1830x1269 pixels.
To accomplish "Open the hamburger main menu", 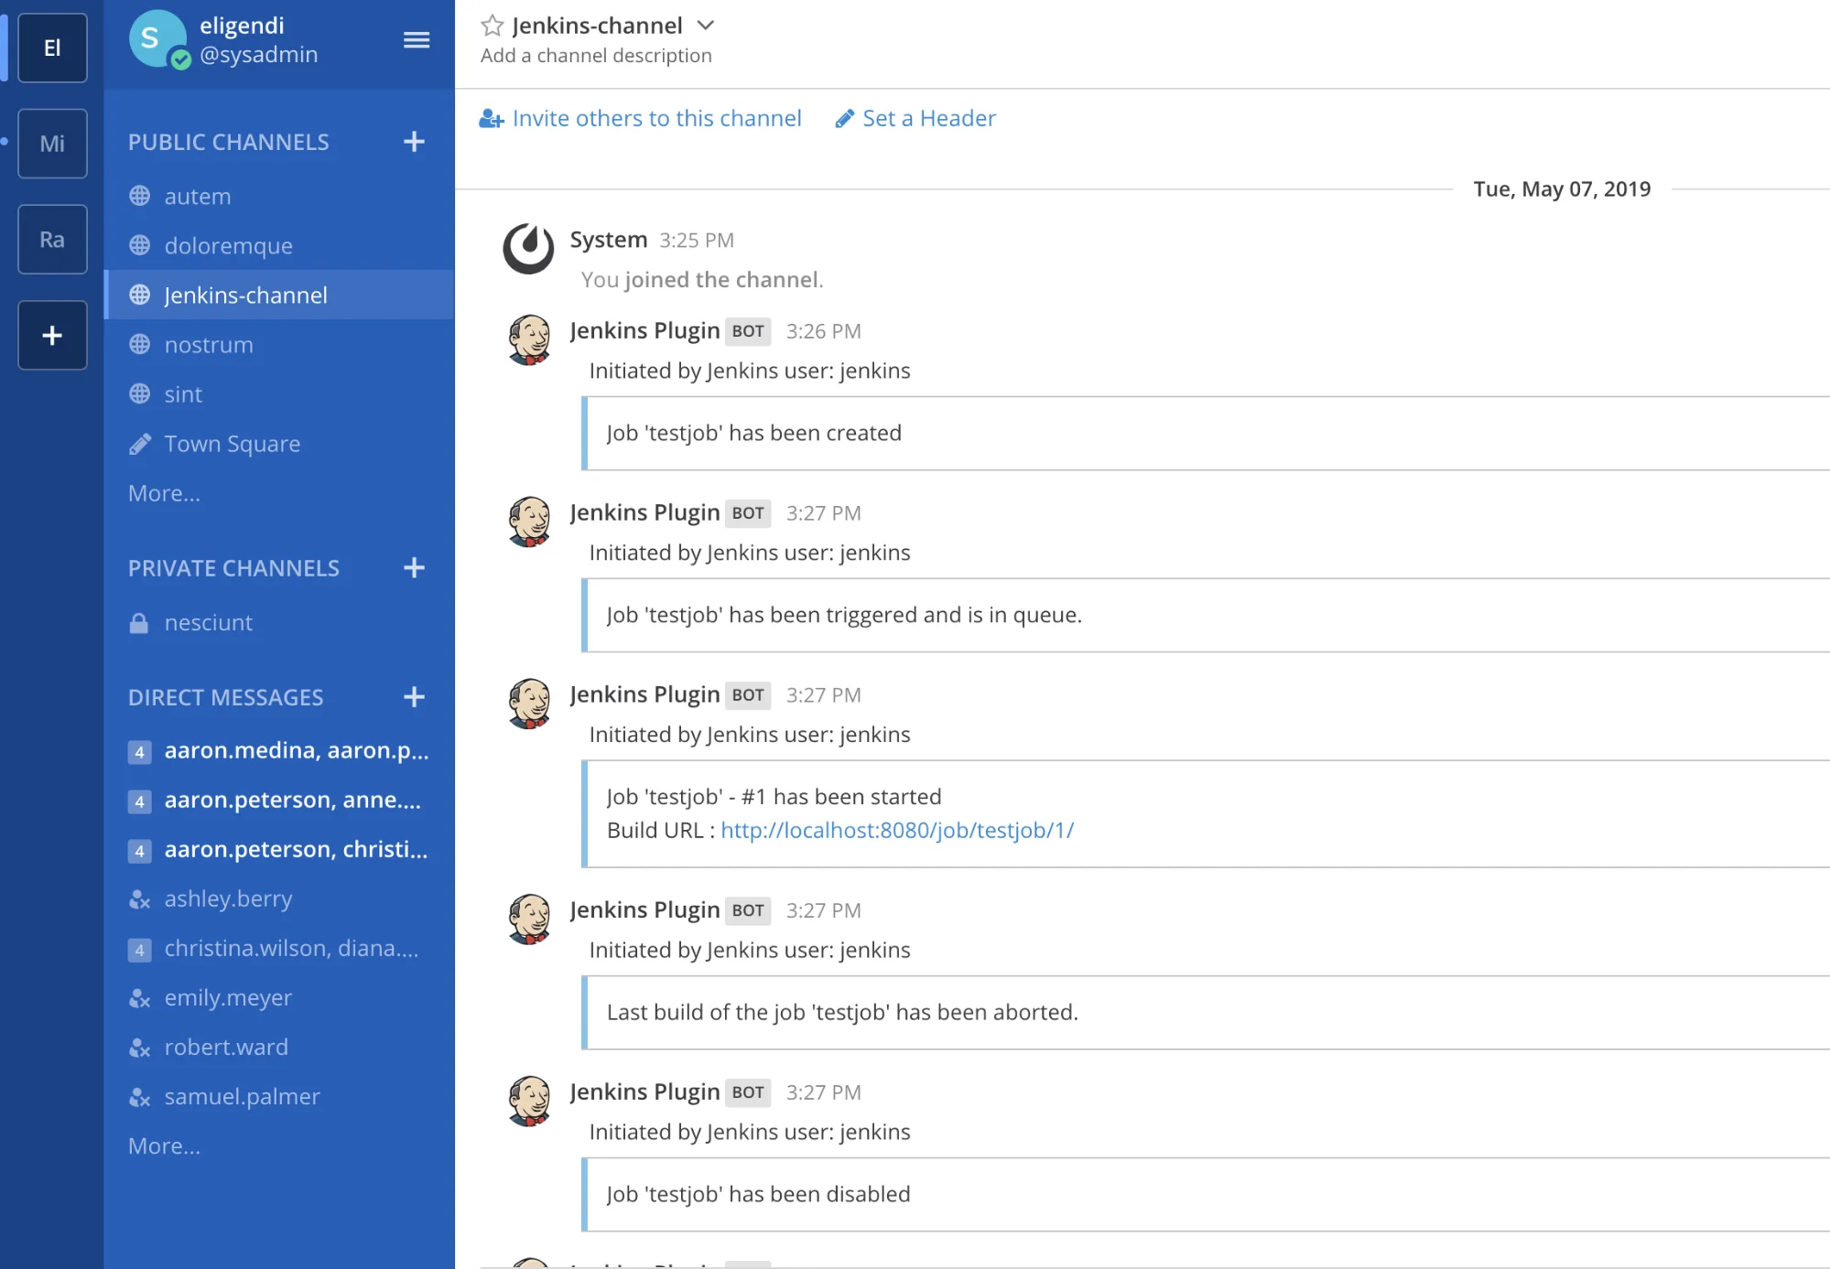I will click(x=417, y=39).
